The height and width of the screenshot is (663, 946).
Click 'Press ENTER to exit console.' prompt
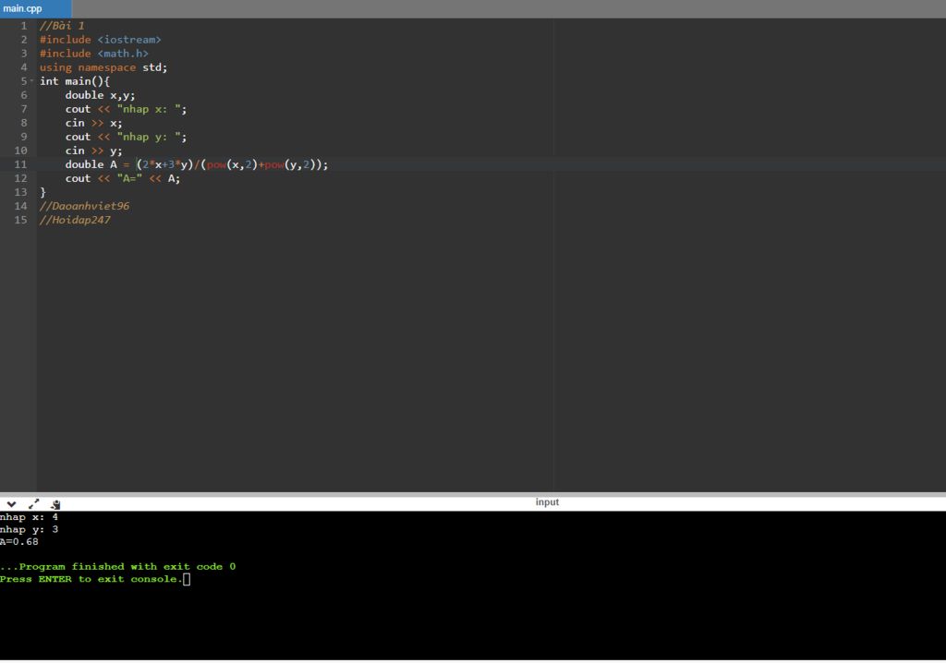(x=91, y=579)
